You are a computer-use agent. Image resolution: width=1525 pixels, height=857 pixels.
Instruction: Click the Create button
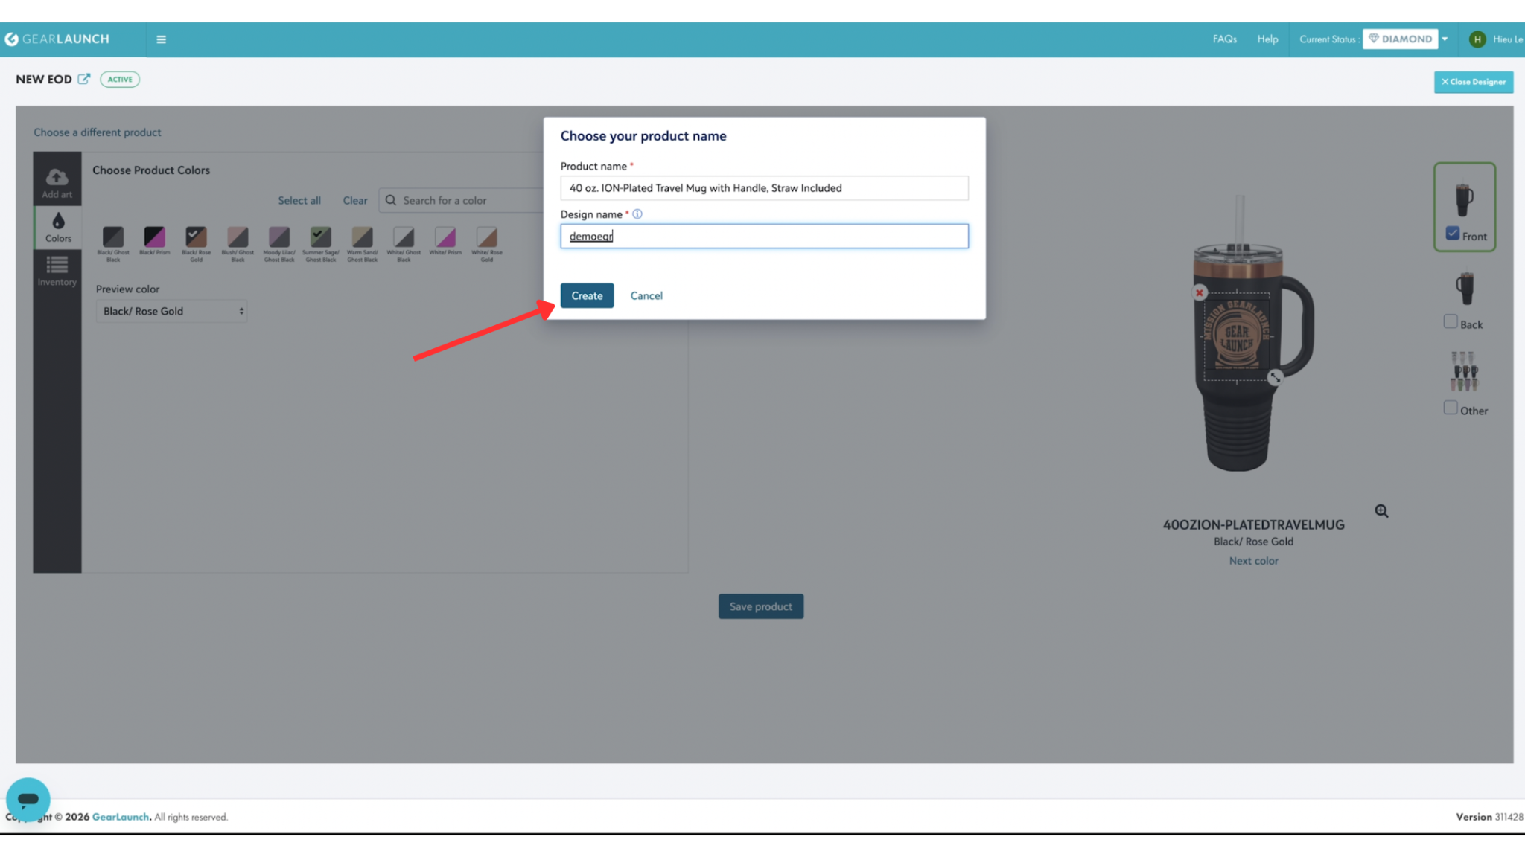[587, 295]
